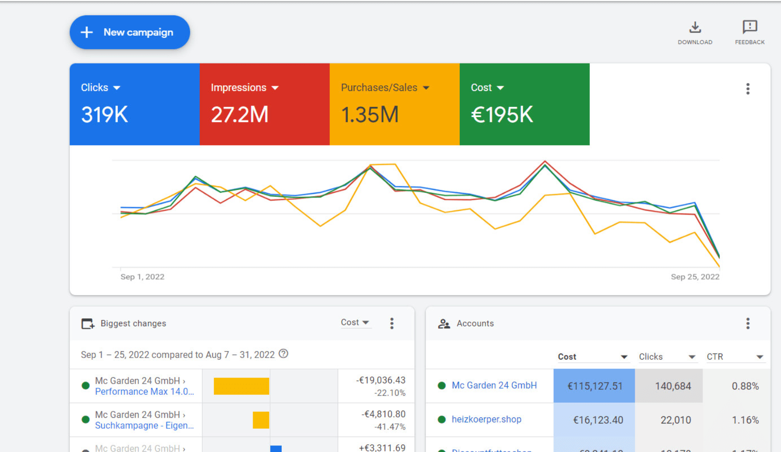
Task: Click the orange Performance Max change bar
Action: pyautogui.click(x=241, y=386)
